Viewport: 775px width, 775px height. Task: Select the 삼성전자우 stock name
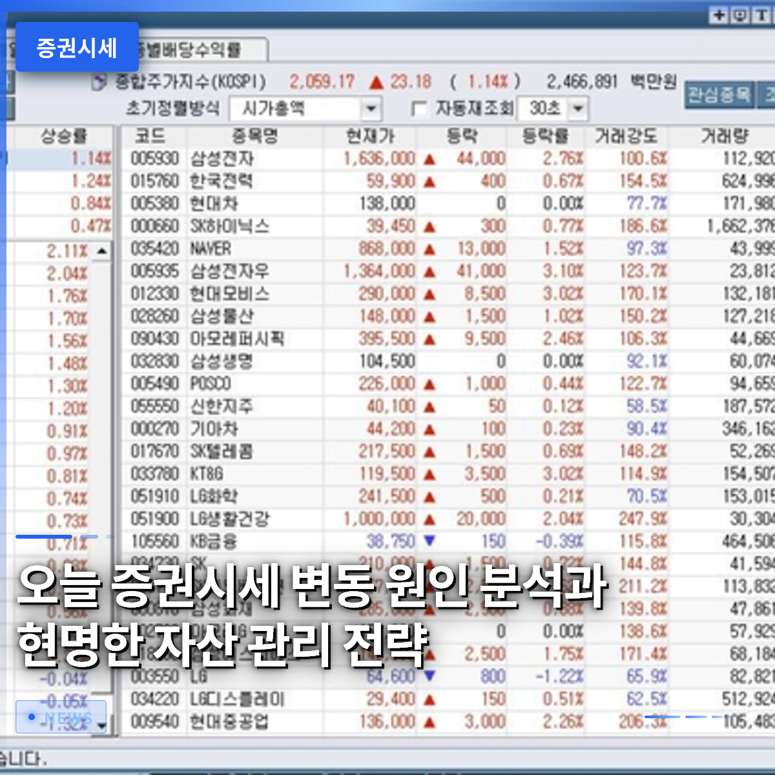point(229,271)
